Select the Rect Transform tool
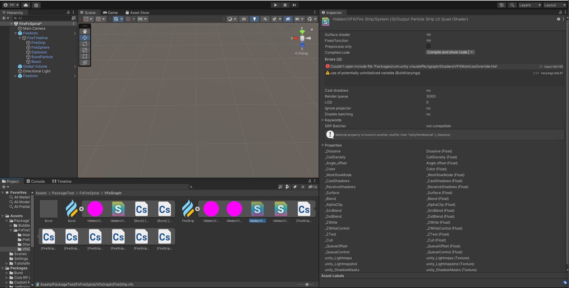This screenshot has width=569, height=288. (85, 56)
